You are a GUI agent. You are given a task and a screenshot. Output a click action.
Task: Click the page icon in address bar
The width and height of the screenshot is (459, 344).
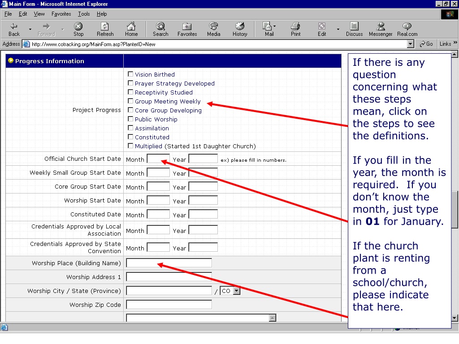coord(26,44)
